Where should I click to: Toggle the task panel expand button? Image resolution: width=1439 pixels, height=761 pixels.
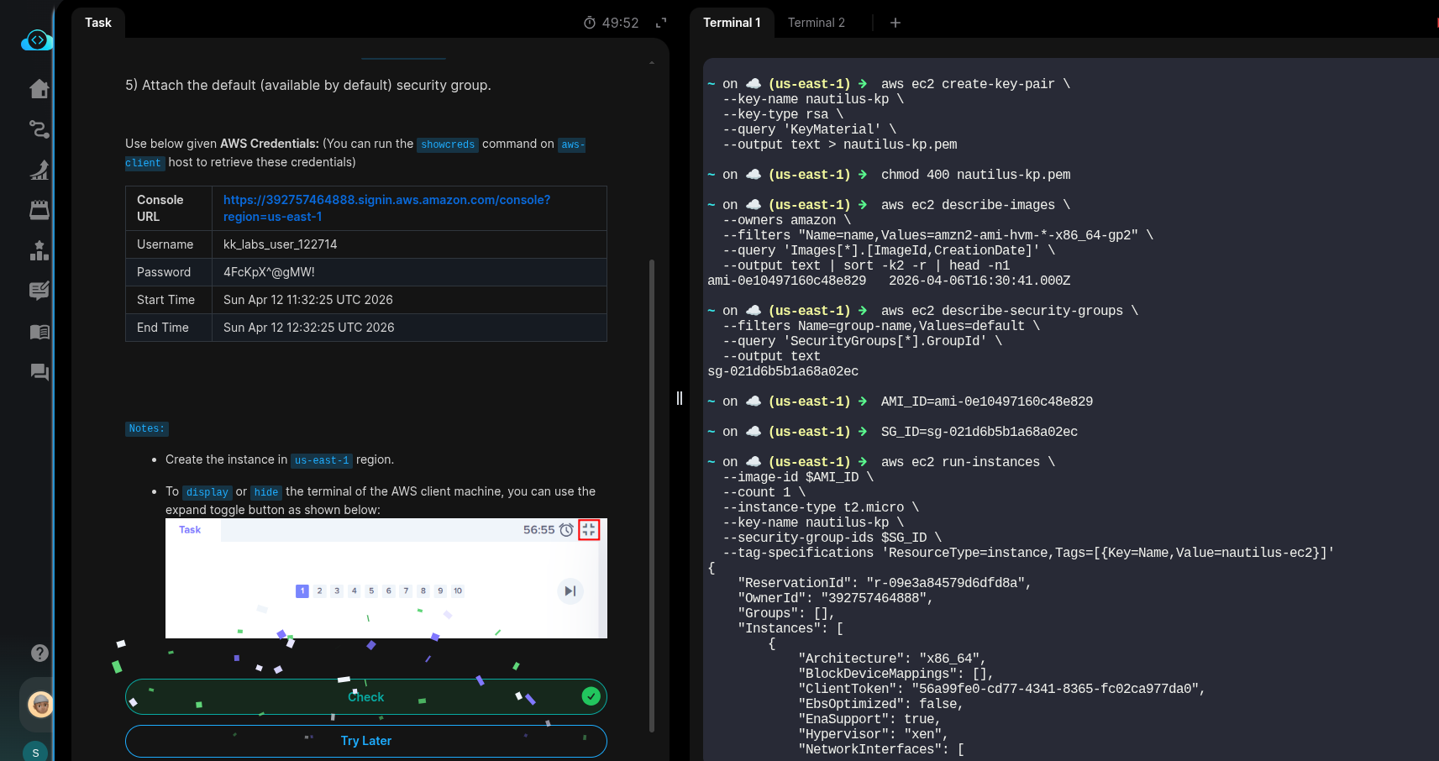(661, 23)
